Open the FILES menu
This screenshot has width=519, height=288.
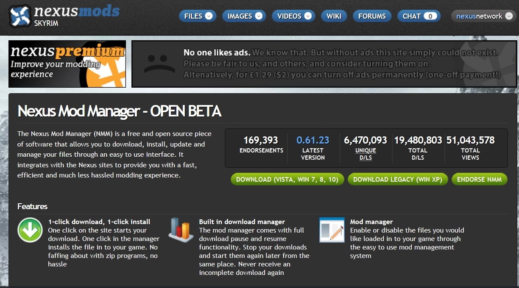click(x=198, y=16)
